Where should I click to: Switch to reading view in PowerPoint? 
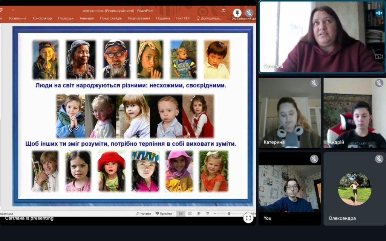click(x=199, y=214)
